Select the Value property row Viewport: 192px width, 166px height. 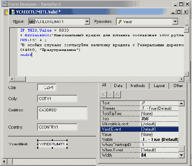point(139,134)
